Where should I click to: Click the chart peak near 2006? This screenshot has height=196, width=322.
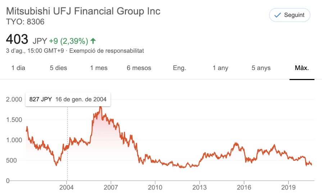[100, 107]
